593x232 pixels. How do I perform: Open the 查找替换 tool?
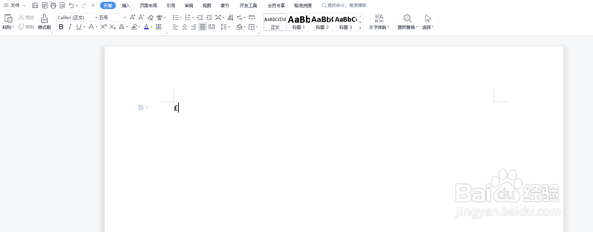[x=408, y=22]
